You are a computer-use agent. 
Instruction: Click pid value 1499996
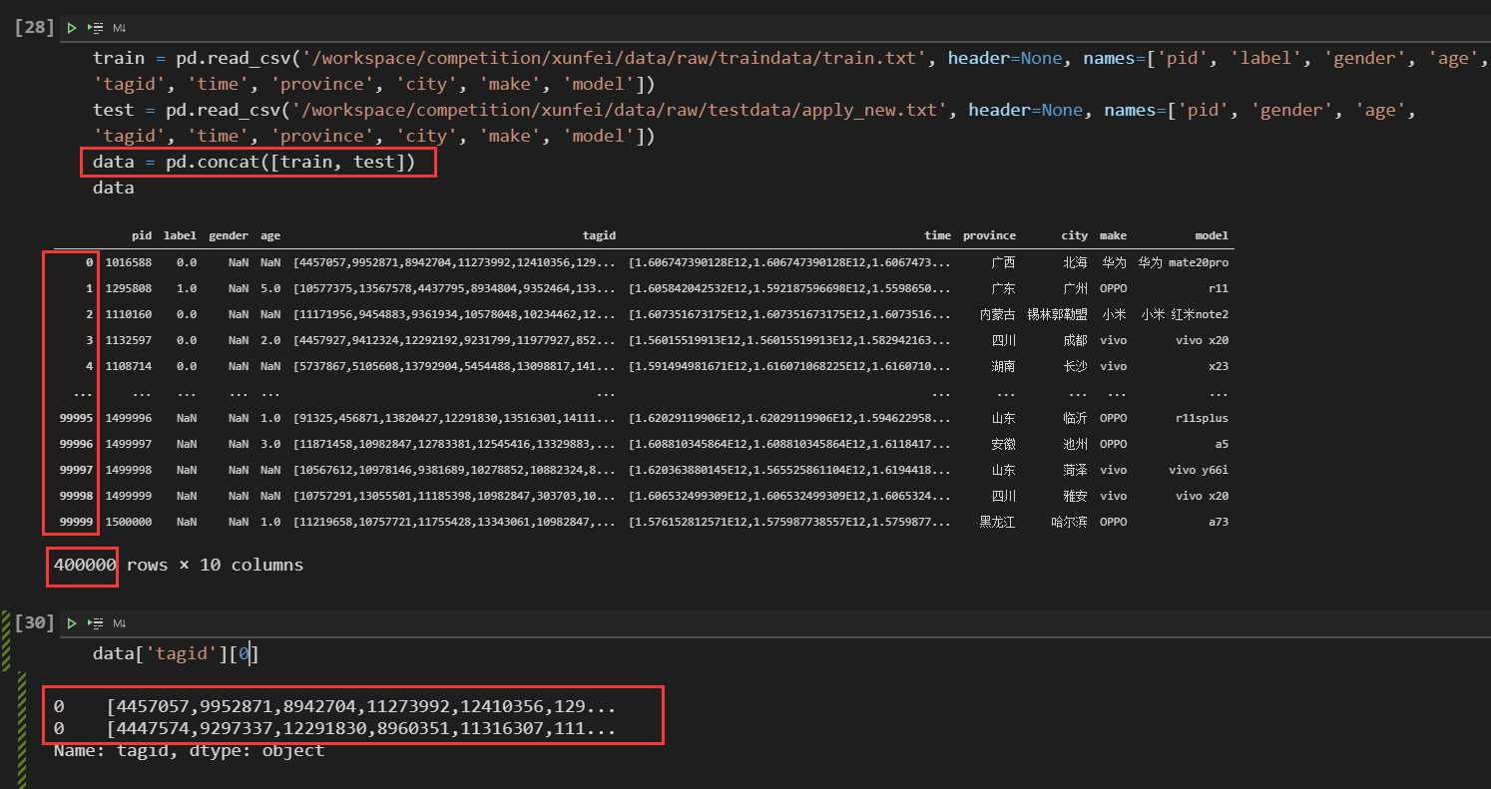128,418
